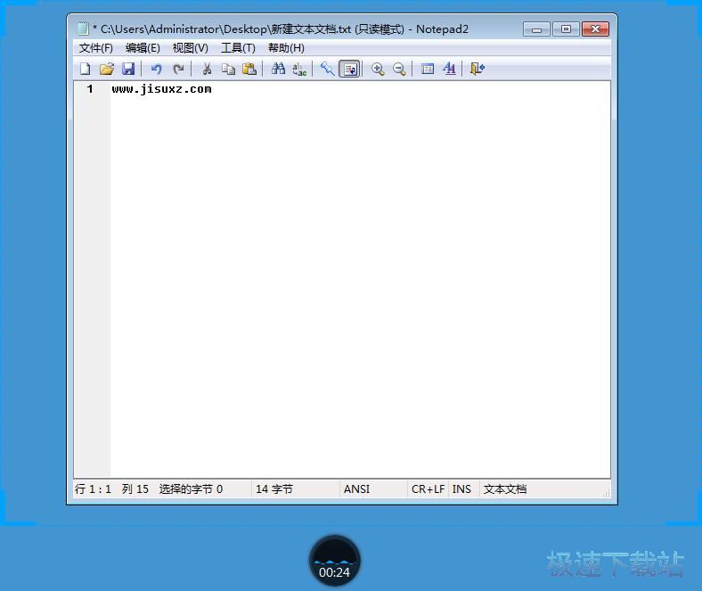Click status bar 列 15 column field
The width and height of the screenshot is (702, 591).
[135, 489]
